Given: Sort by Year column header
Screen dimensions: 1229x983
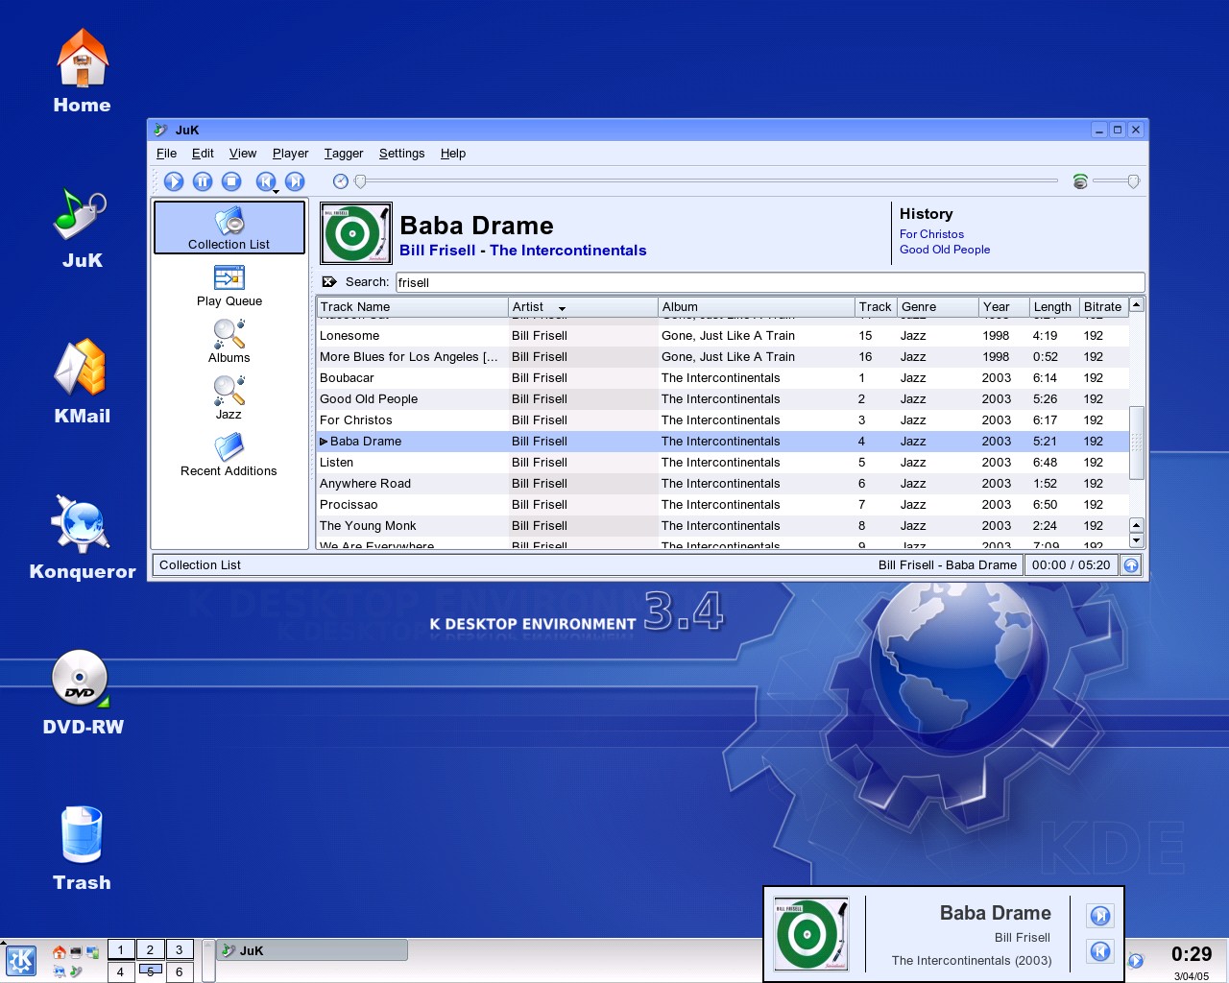Looking at the screenshot, I should (1004, 307).
